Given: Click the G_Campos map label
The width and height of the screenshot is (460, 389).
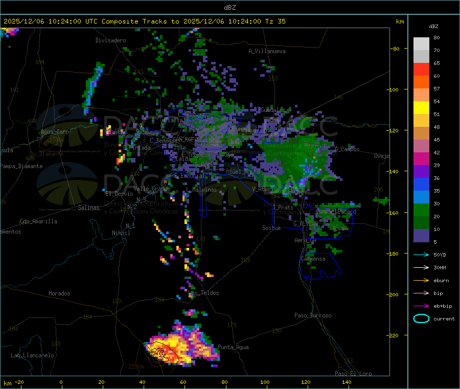Looking at the screenshot, I should pos(347,149).
